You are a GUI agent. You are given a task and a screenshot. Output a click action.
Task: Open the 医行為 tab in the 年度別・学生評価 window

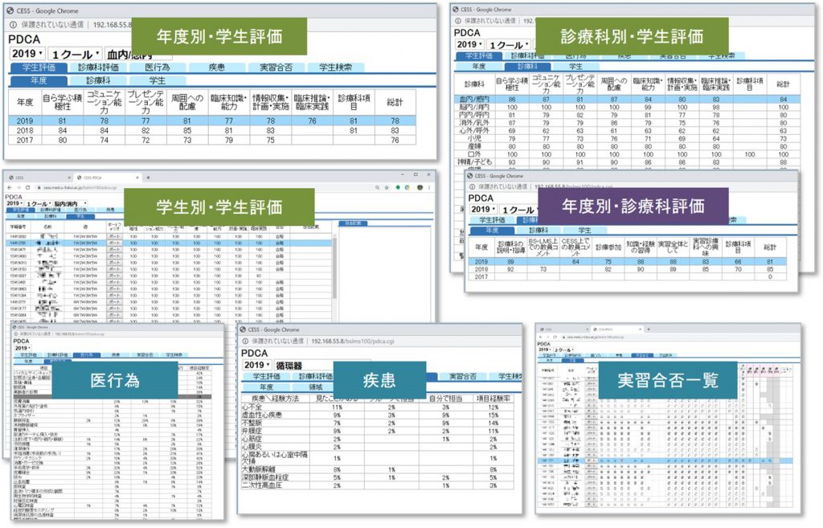point(158,68)
